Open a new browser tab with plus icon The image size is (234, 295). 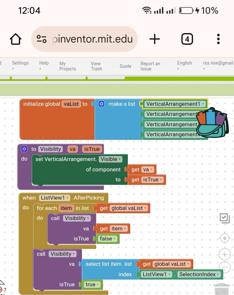pyautogui.click(x=154, y=39)
